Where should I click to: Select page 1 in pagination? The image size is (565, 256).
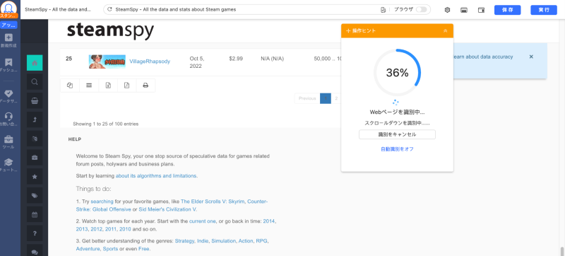(326, 98)
